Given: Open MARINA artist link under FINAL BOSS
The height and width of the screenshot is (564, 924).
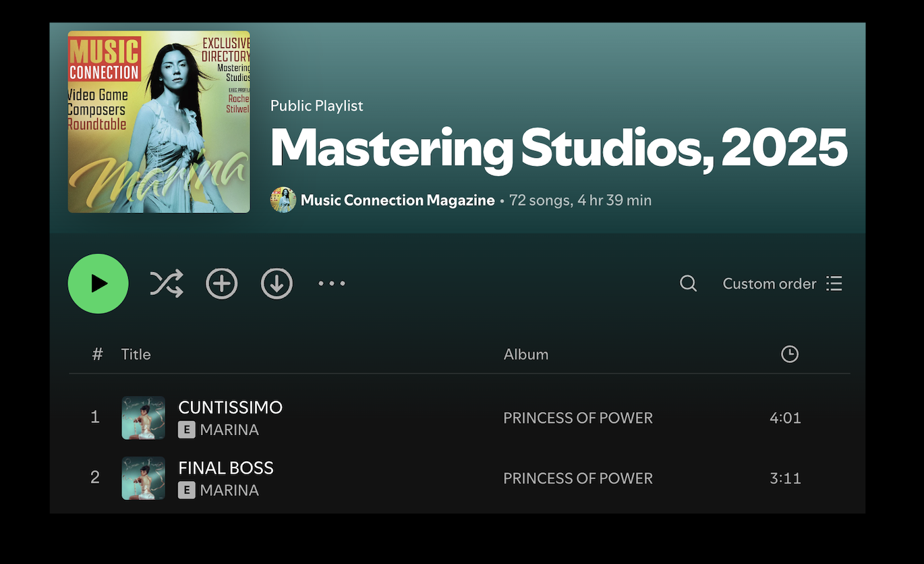Looking at the screenshot, I should pos(229,490).
